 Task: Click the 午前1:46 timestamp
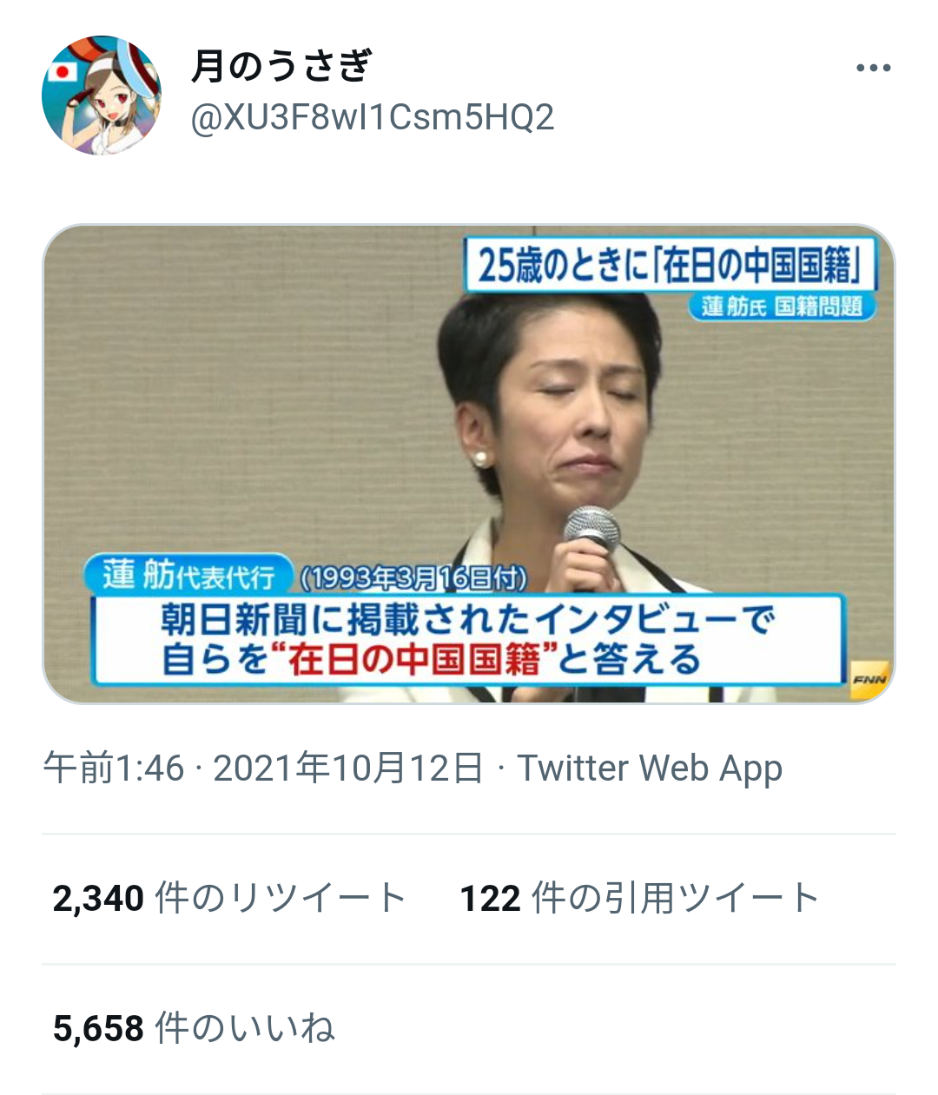114,768
